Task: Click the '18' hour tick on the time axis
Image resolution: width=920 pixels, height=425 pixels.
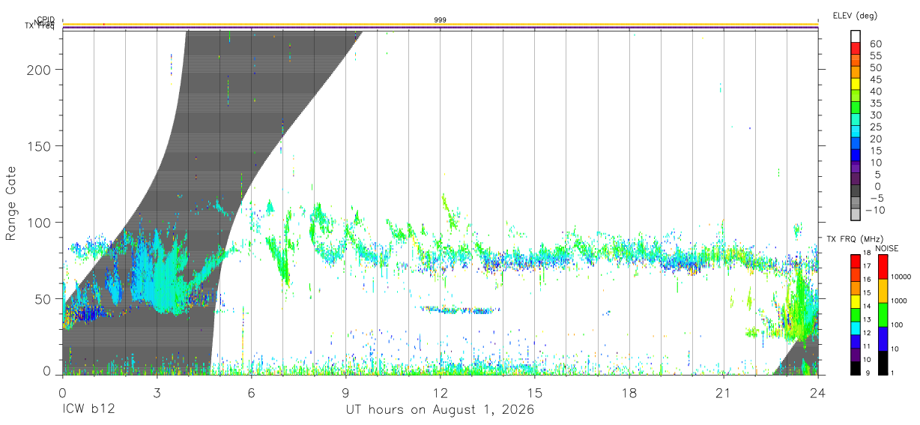Action: [629, 392]
